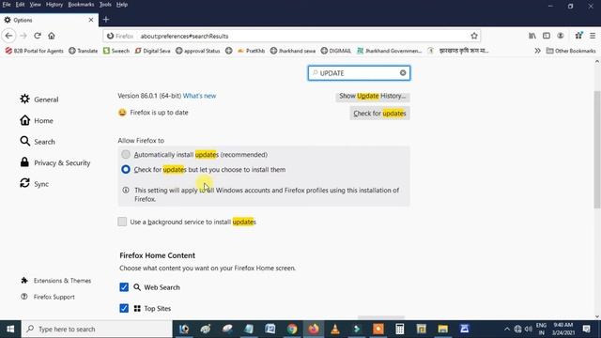Open the What's new link
Screen dimensions: 601x338
[x=199, y=96]
